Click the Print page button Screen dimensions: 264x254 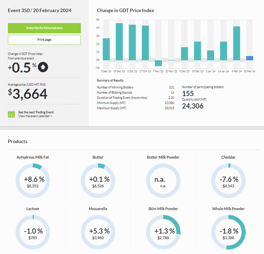pyautogui.click(x=44, y=40)
